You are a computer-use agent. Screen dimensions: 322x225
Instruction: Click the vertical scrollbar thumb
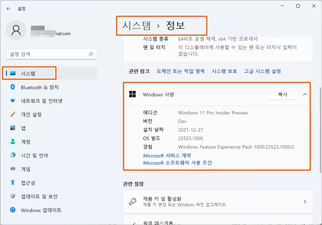point(320,130)
